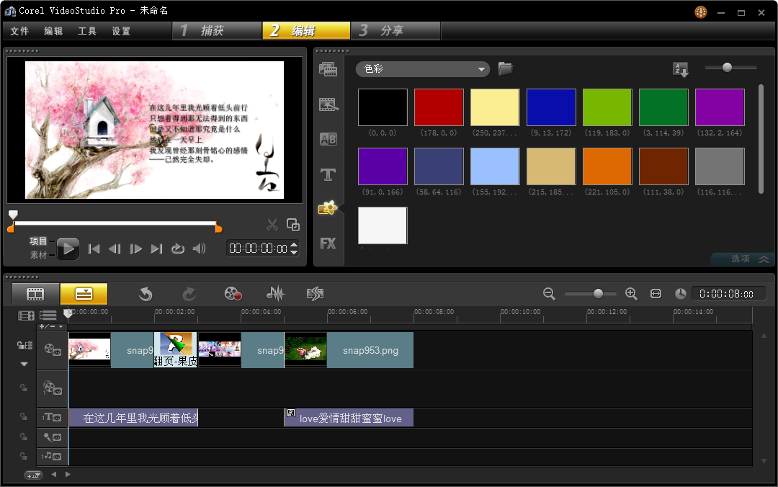Toggle the title track ripple lock

[23, 417]
